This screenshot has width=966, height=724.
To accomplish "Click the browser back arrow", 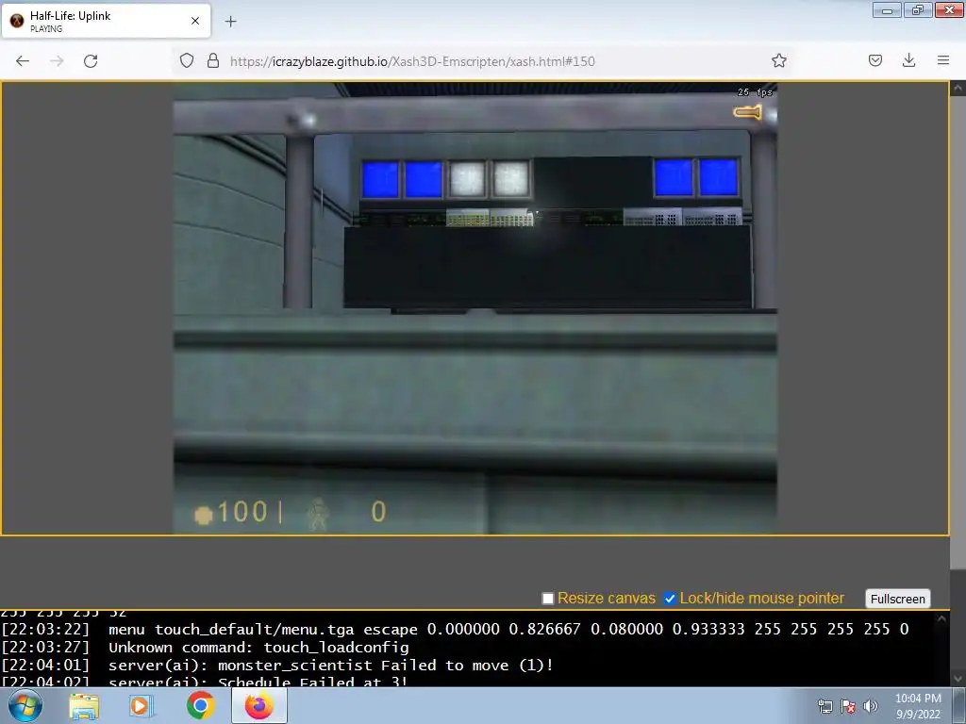I will pos(23,61).
